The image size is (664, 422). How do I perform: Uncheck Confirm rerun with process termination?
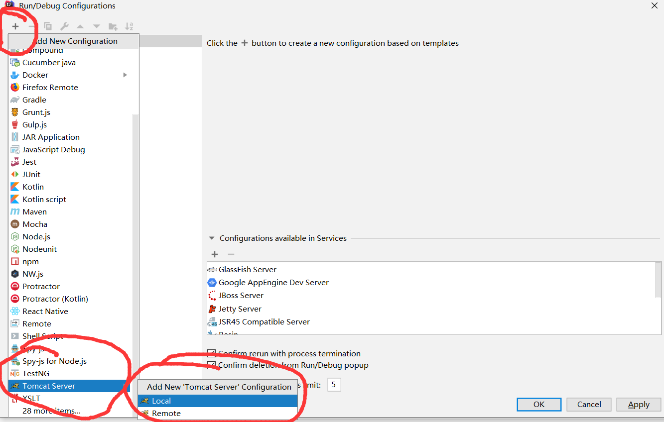(211, 354)
